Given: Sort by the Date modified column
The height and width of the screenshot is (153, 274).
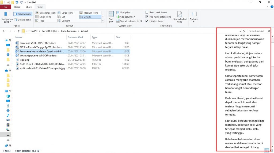Looking at the screenshot, I should pyautogui.click(x=78, y=37).
